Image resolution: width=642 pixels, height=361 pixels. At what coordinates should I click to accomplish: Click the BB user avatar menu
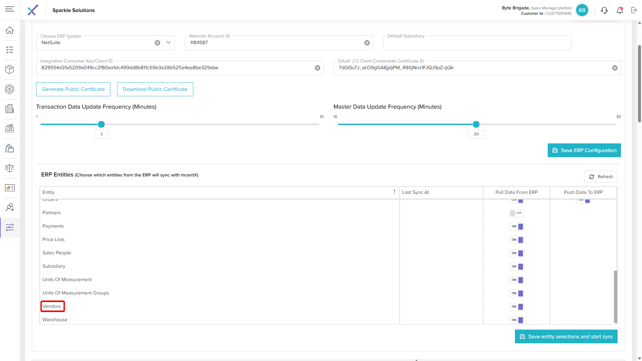coord(582,10)
